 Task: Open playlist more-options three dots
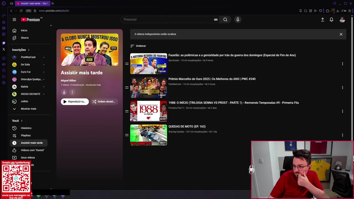(72, 92)
